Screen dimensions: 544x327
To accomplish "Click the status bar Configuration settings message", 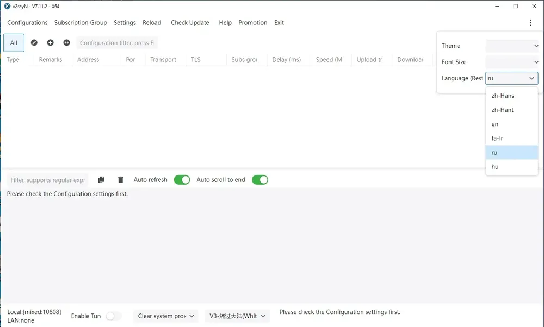I will [x=340, y=312].
